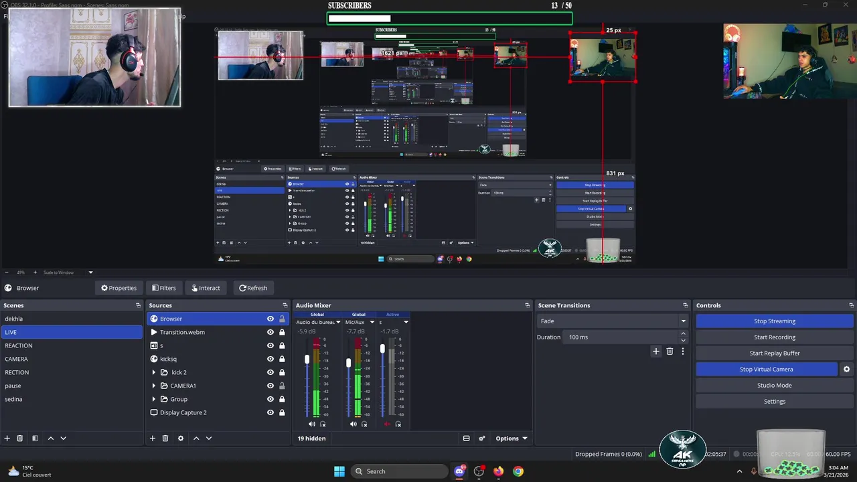Viewport: 857px width, 482px height.
Task: Pop out the Sources dock
Action: click(286, 305)
